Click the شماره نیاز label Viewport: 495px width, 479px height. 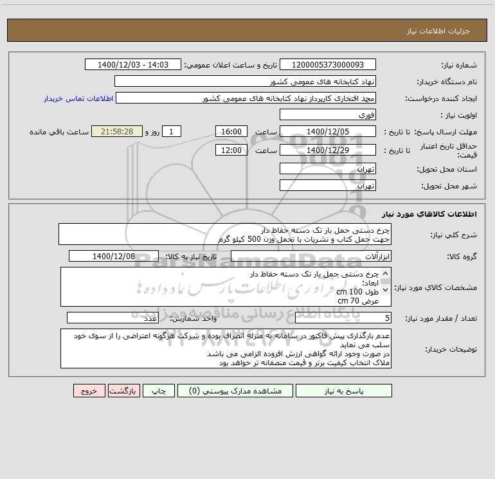point(459,65)
